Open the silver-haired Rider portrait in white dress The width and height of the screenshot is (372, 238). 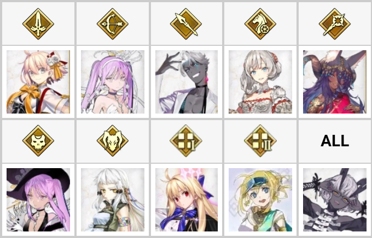(260, 82)
